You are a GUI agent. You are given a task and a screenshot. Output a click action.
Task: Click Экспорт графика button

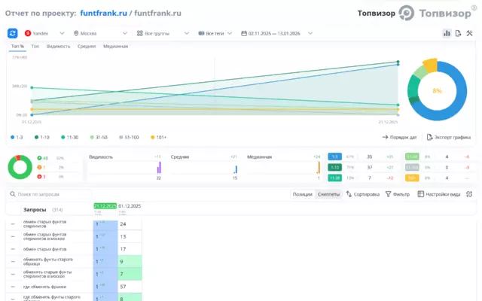click(x=449, y=137)
